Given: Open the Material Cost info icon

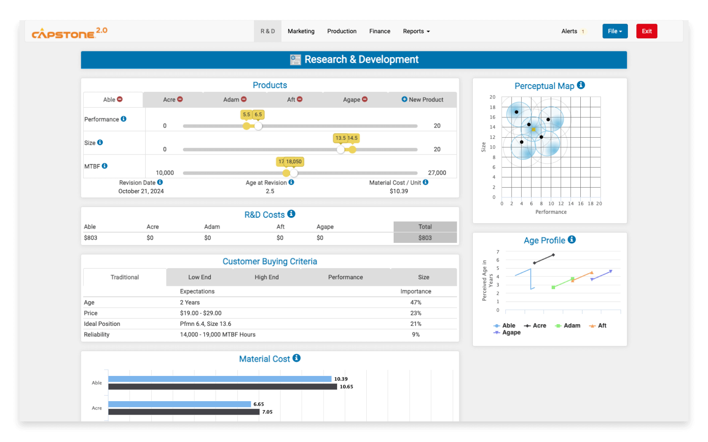Looking at the screenshot, I should [296, 358].
